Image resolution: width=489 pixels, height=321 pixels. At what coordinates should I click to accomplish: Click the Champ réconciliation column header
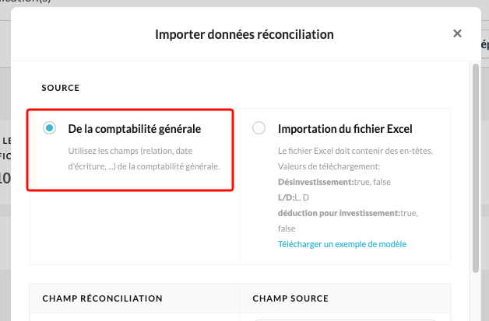point(102,298)
